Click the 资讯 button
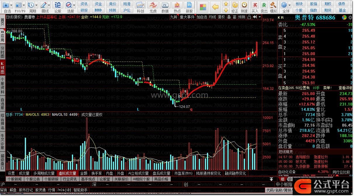 [84, 4]
